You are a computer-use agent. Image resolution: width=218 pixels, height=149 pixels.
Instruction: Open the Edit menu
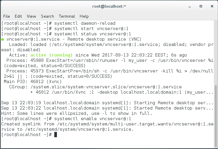point(18,16)
